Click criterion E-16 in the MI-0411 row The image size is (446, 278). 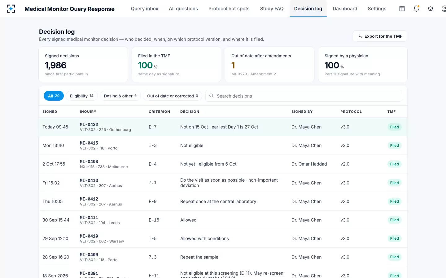coord(154,220)
